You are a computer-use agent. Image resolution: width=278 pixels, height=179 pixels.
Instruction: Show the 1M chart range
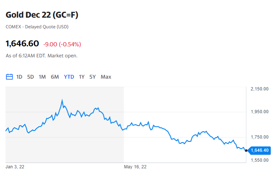point(42,77)
